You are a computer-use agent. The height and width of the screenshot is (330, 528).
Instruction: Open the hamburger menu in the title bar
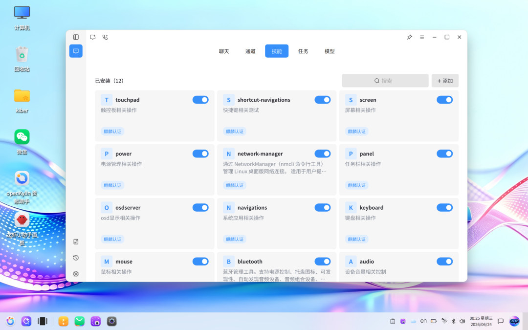pyautogui.click(x=422, y=37)
